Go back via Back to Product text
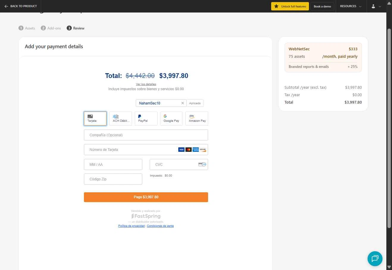The height and width of the screenshot is (270, 392). pos(24,6)
